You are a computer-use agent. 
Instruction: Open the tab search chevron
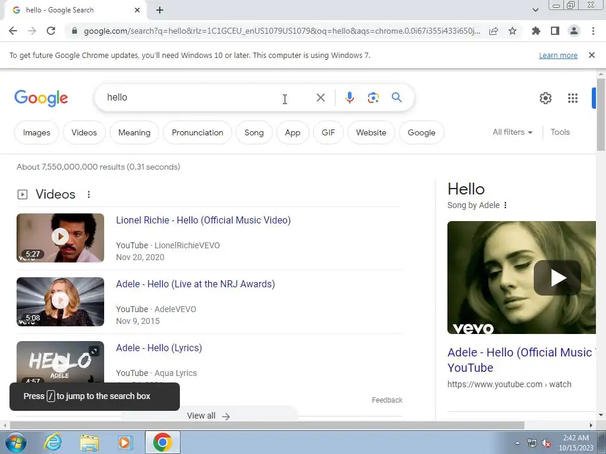535,10
